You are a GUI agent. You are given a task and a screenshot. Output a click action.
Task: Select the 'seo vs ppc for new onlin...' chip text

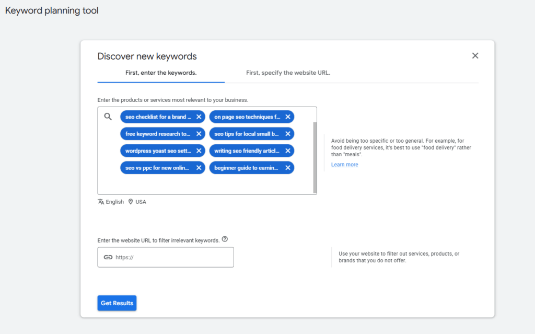click(x=157, y=168)
